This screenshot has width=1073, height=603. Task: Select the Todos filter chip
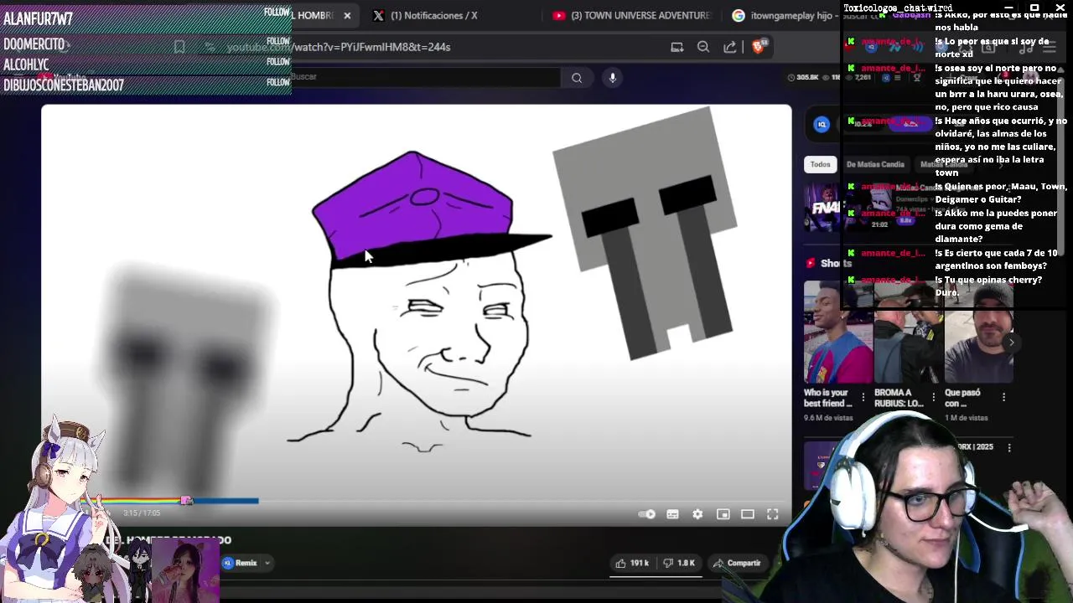[x=820, y=164]
